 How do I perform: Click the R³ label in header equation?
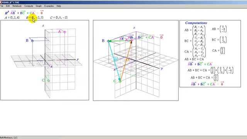[7, 13]
